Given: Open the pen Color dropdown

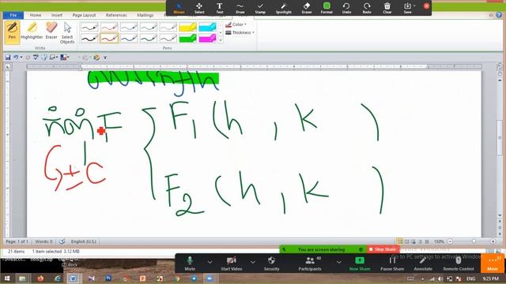Looking at the screenshot, I should click(236, 24).
